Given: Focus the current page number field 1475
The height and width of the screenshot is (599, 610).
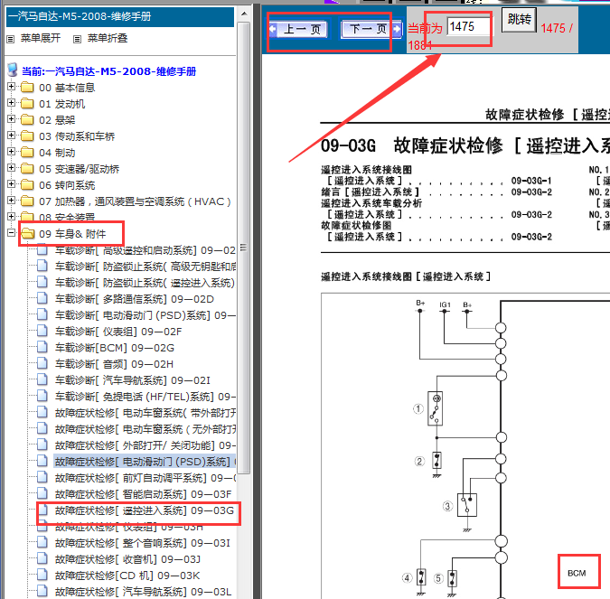Looking at the screenshot, I should point(469,27).
